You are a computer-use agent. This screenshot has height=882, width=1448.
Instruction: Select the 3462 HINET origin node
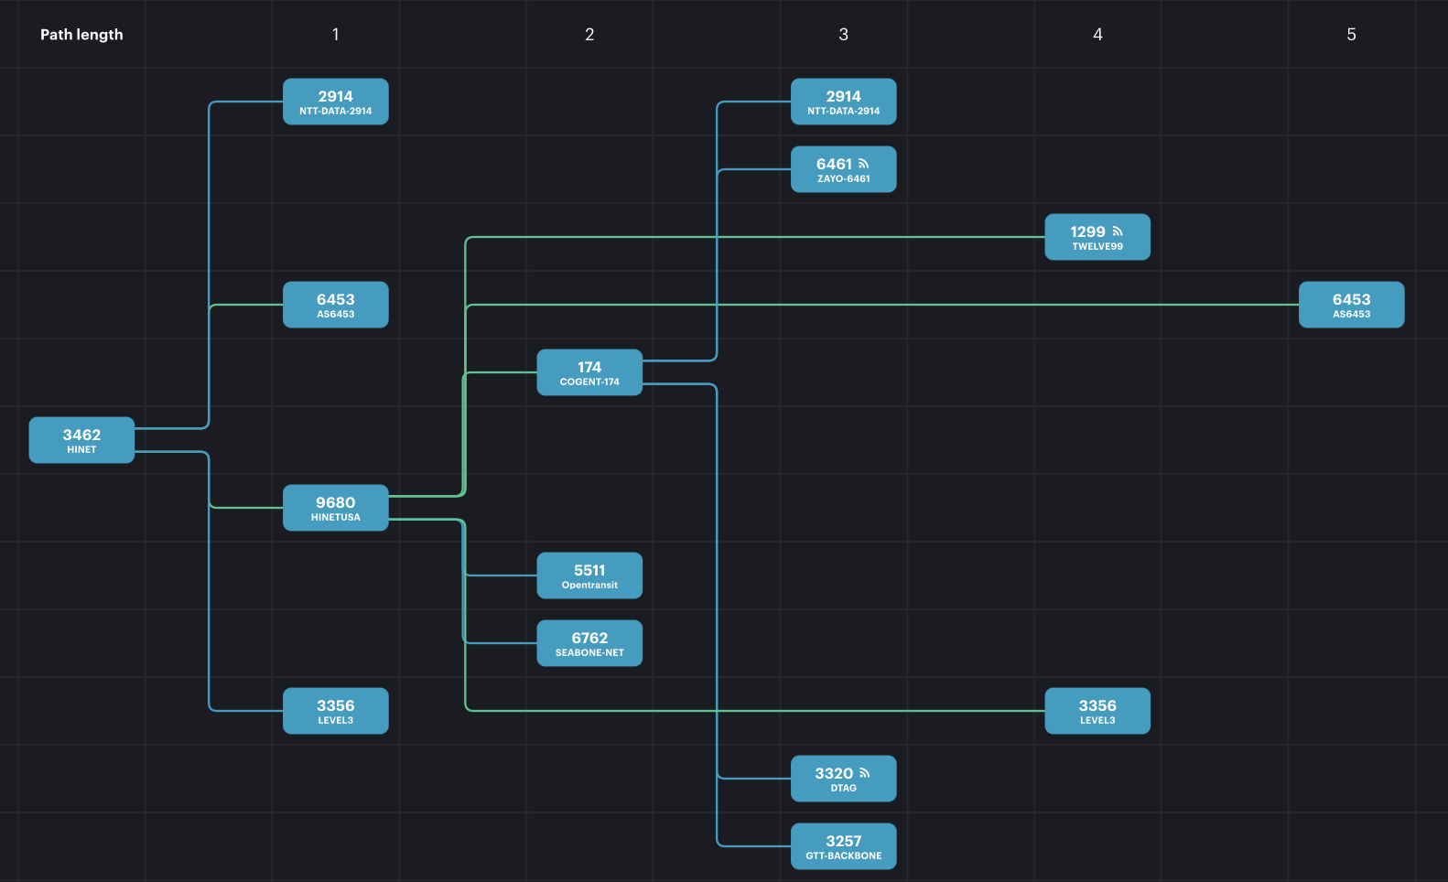[x=81, y=440]
